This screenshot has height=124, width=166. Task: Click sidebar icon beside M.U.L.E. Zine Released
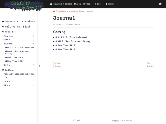point(6,47)
